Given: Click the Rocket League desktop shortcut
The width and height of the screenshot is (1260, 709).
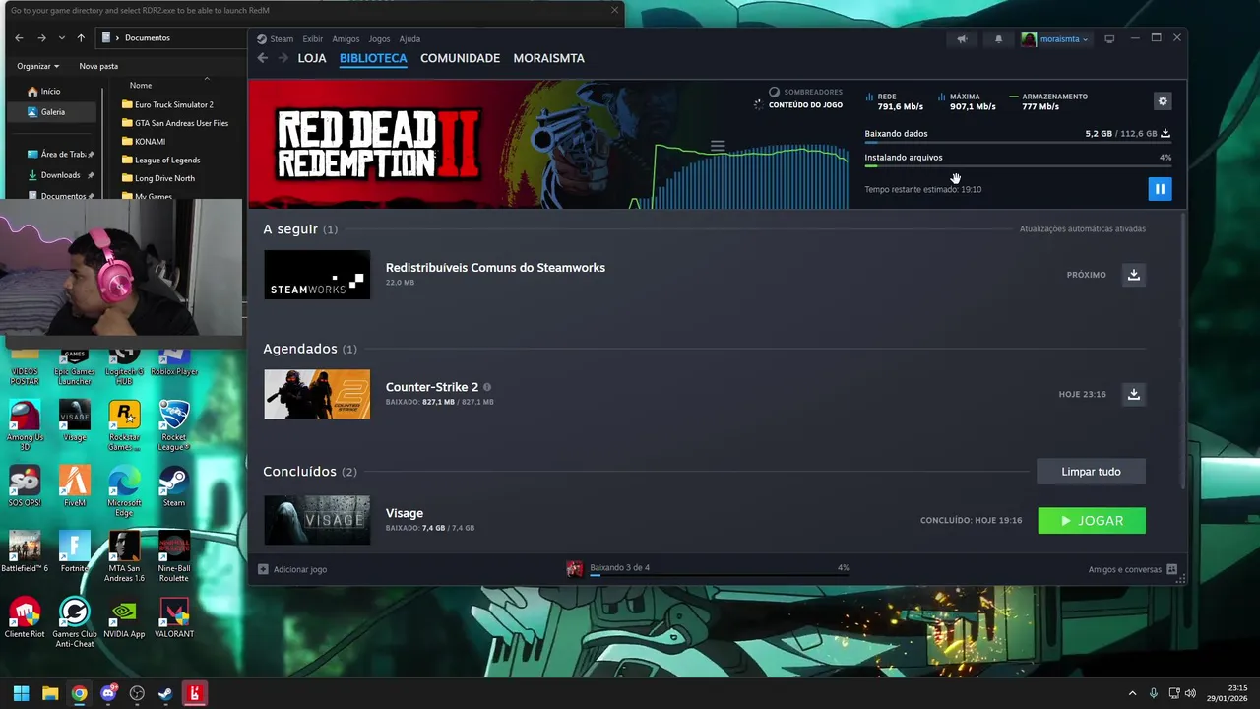Looking at the screenshot, I should [x=174, y=426].
